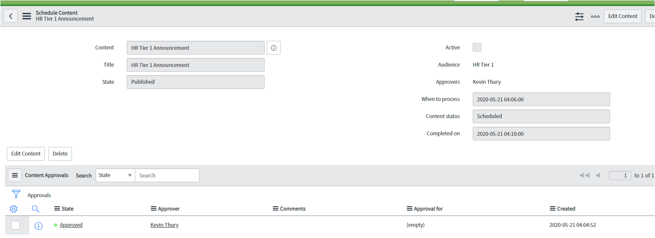The image size is (655, 238).
Task: Click the (empty) Approval for cell
Action: click(x=415, y=225)
